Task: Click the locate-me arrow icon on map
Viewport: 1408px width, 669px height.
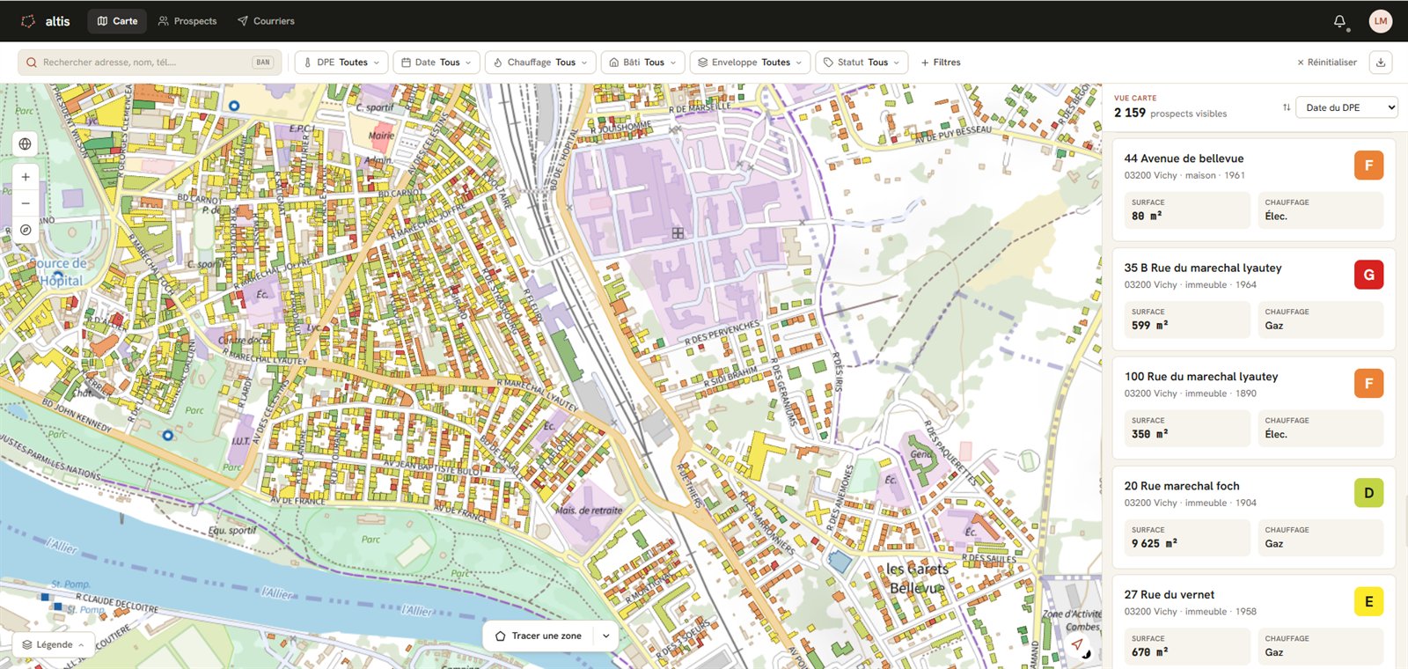Action: point(1077,645)
